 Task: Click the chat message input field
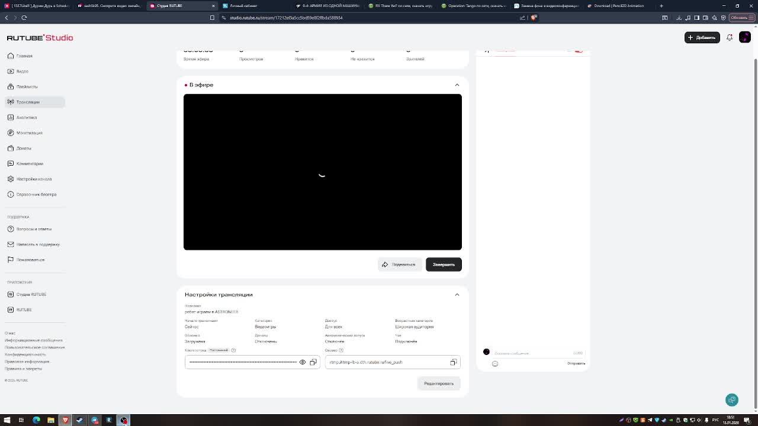[533, 353]
